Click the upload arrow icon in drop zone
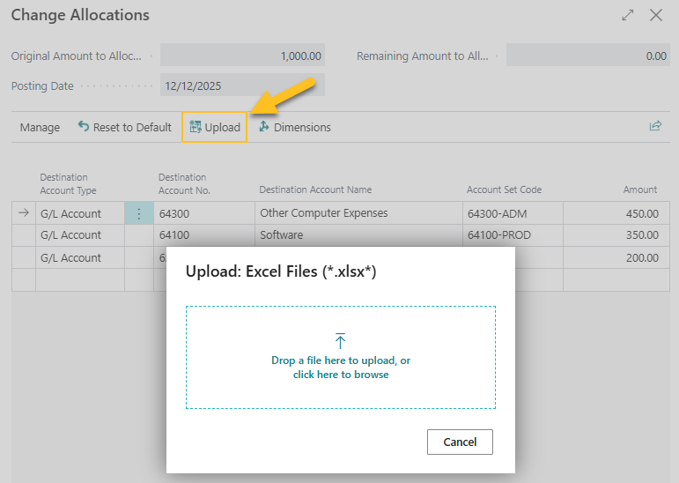This screenshot has height=483, width=679. click(x=341, y=340)
